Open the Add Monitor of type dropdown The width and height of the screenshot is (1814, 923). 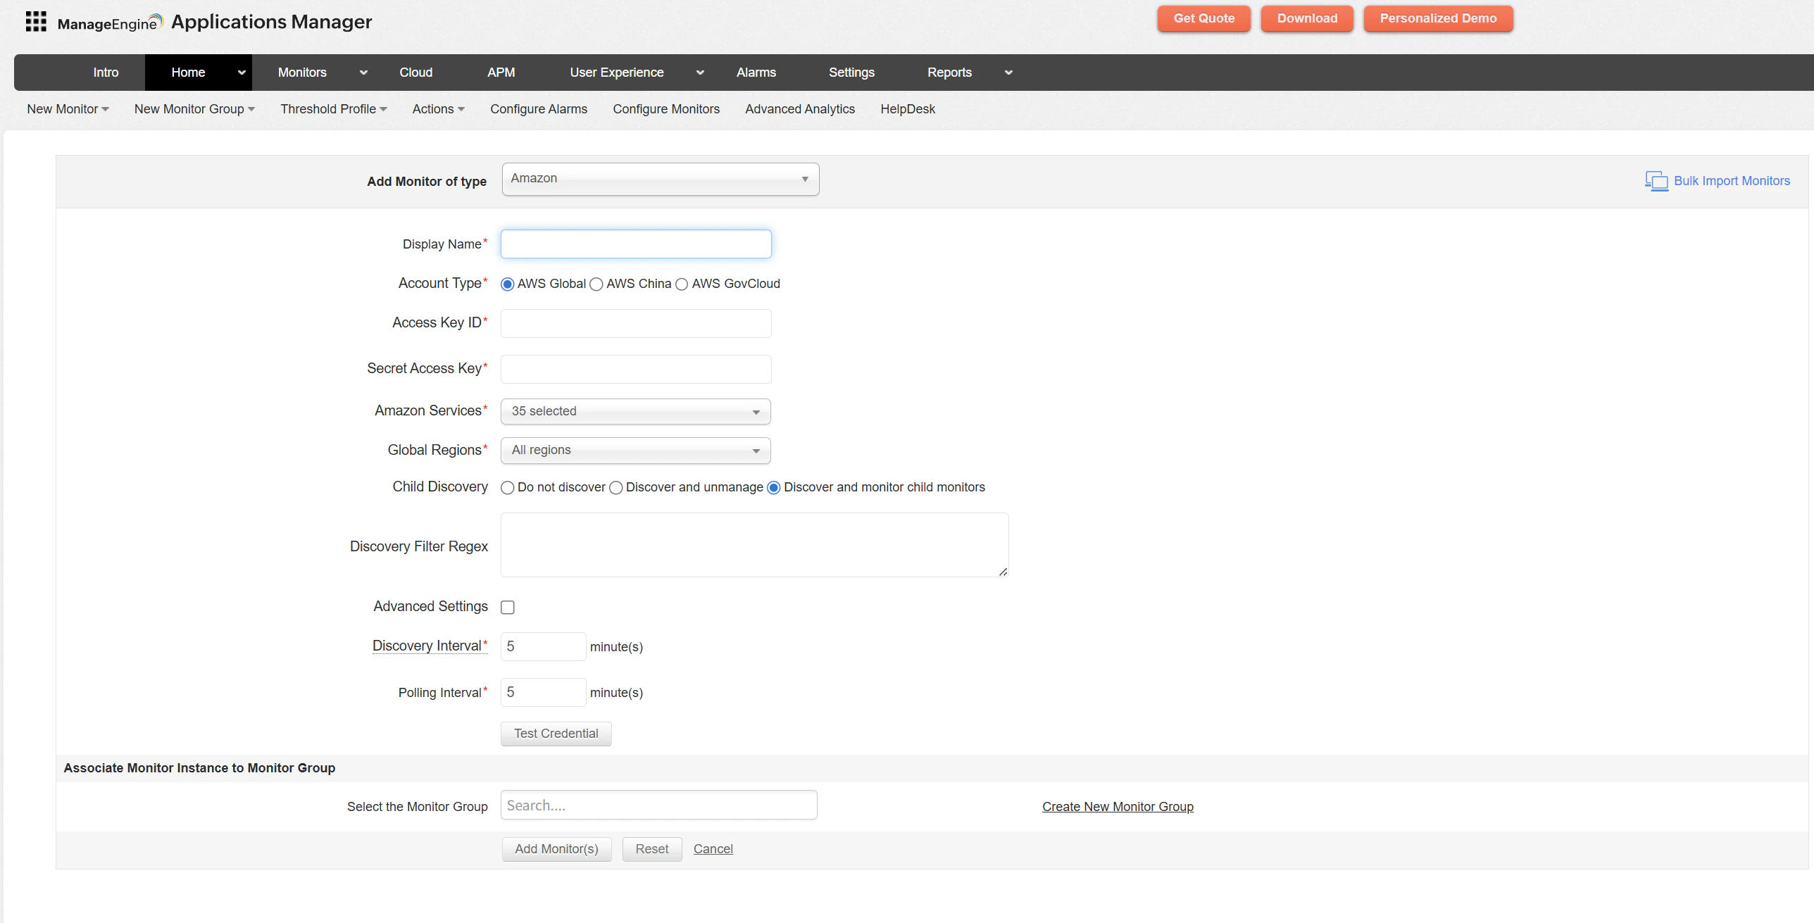point(661,179)
